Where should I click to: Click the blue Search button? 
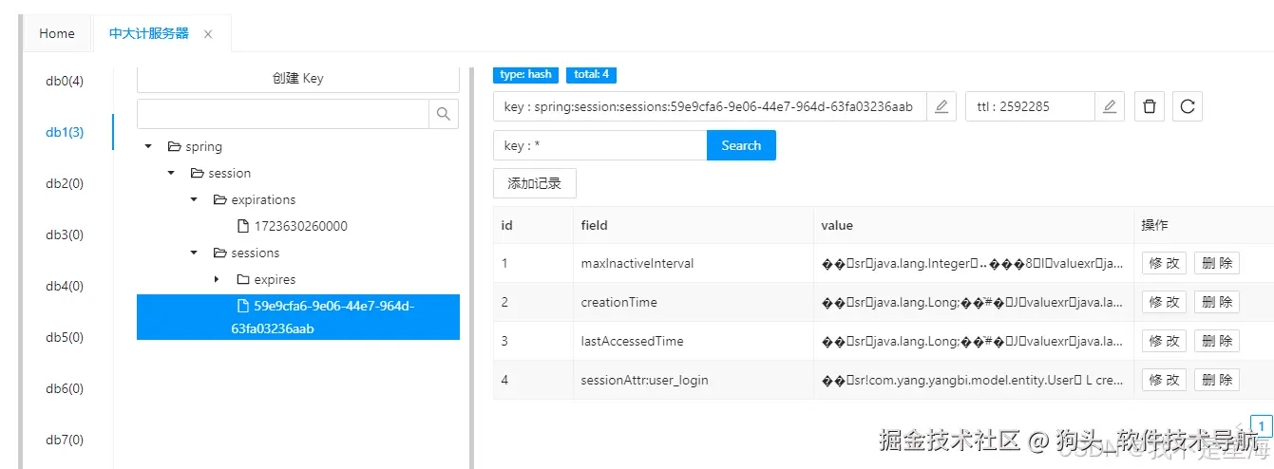741,145
